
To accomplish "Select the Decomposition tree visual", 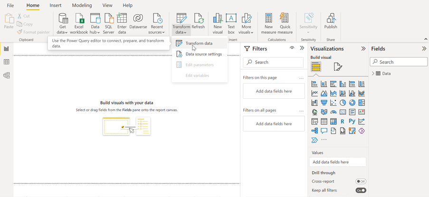I will pyautogui.click(x=315, y=131).
